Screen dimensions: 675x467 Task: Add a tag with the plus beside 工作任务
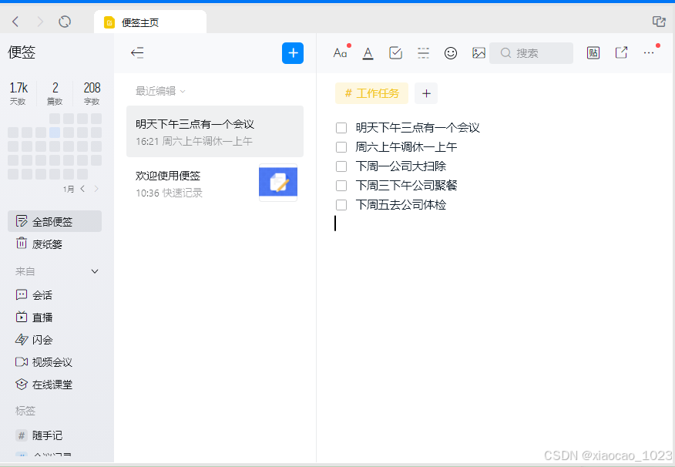[426, 93]
